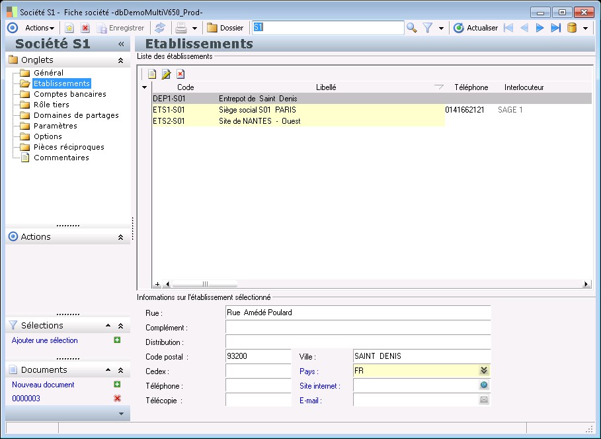This screenshot has height=439, width=601.
Task: Click the list's horizontal scrollbar thumb
Action: [x=204, y=284]
